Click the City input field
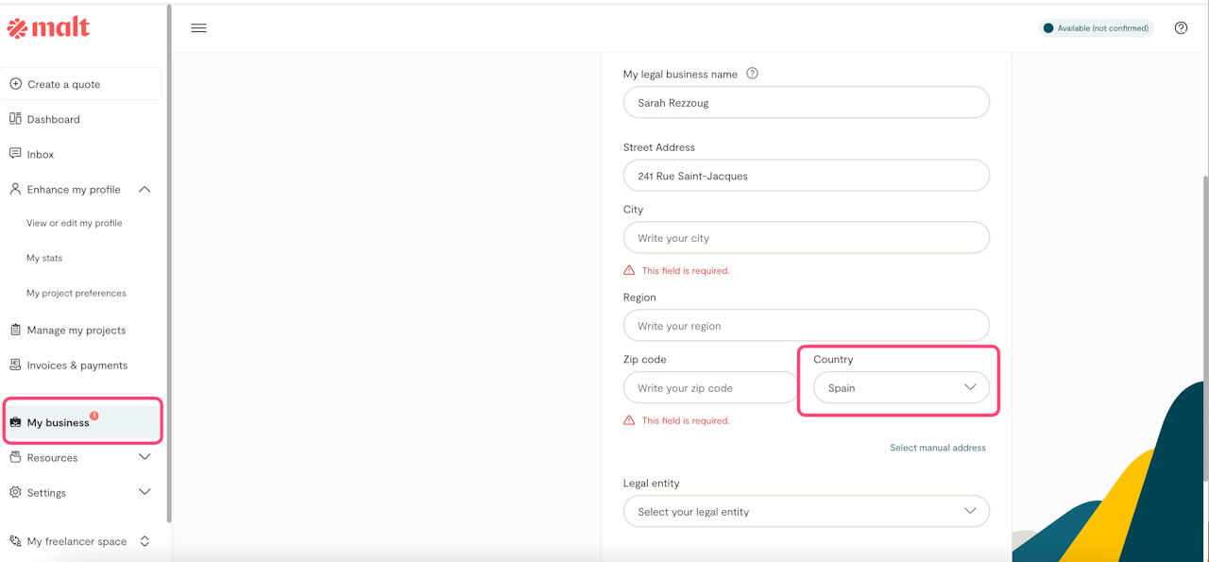Viewport: 1209px width, 562px height. [x=806, y=238]
